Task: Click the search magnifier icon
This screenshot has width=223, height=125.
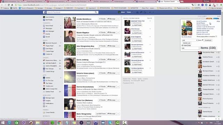Action: [x=96, y=12]
